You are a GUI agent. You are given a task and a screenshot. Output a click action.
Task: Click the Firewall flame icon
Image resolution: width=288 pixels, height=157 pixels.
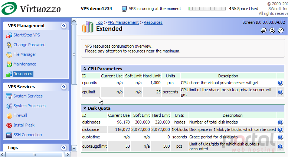tap(9, 116)
